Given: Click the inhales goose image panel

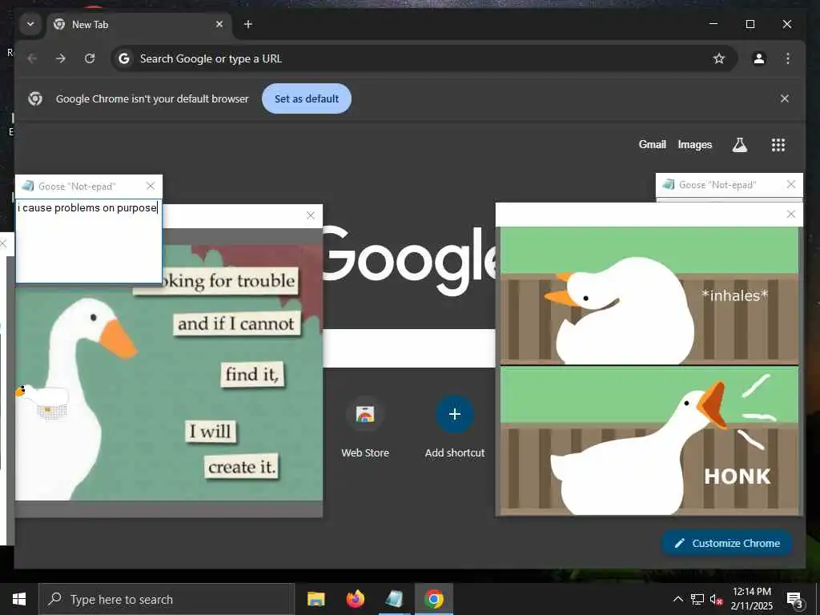Looking at the screenshot, I should (x=649, y=295).
